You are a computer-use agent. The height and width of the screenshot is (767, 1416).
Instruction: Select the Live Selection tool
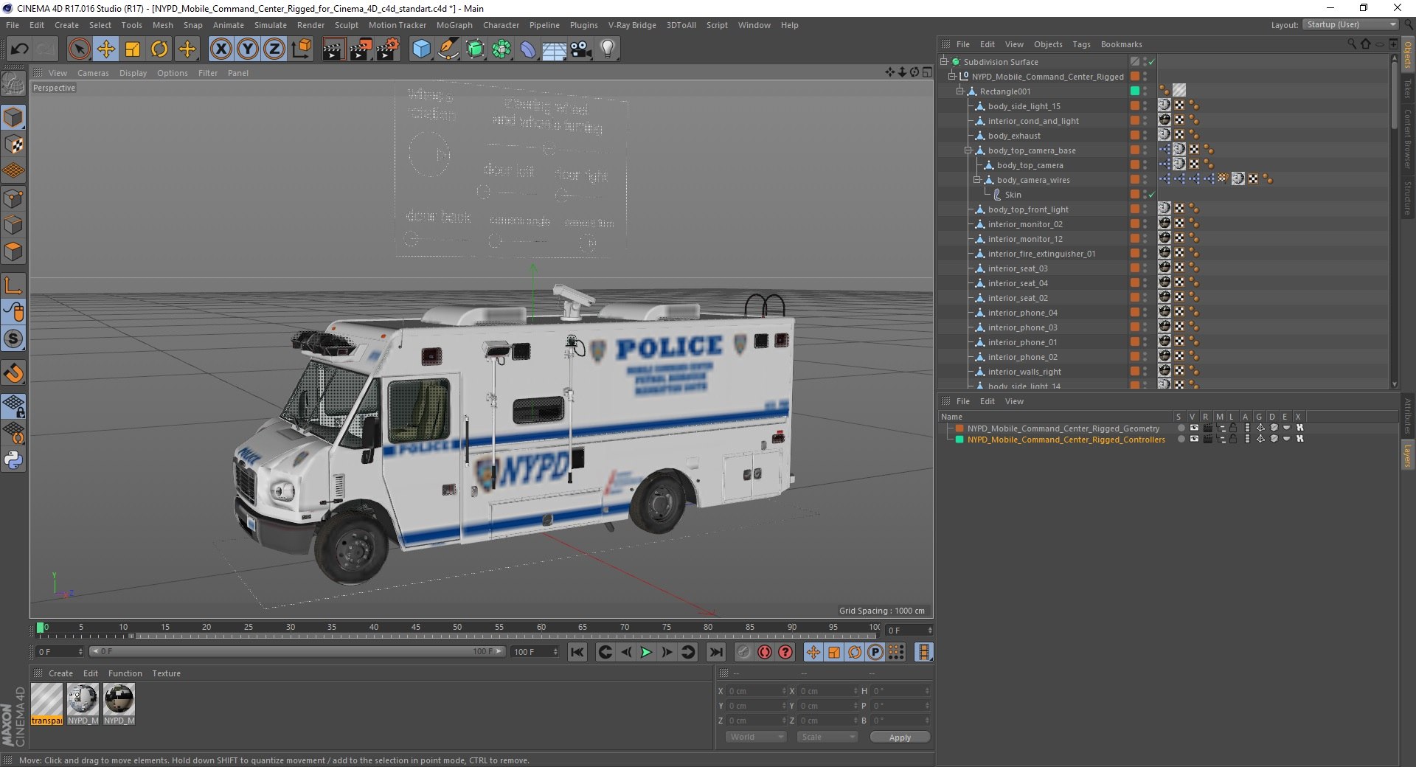(79, 49)
